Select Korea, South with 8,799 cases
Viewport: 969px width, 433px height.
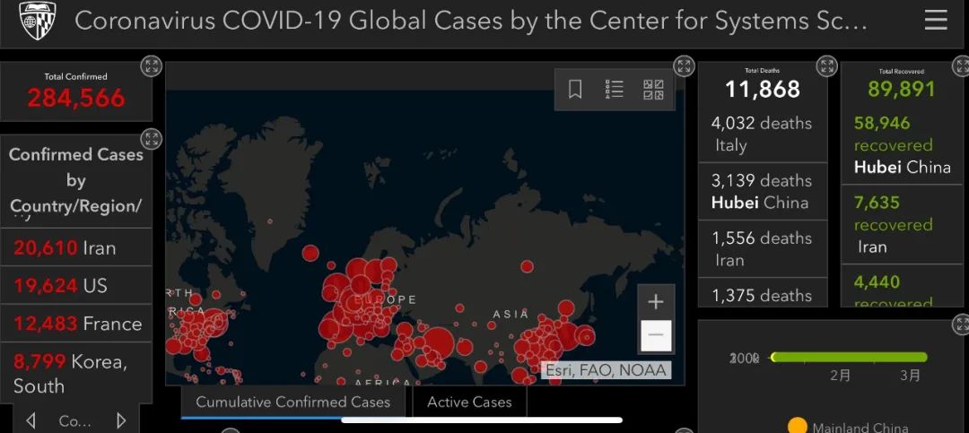pyautogui.click(x=75, y=374)
